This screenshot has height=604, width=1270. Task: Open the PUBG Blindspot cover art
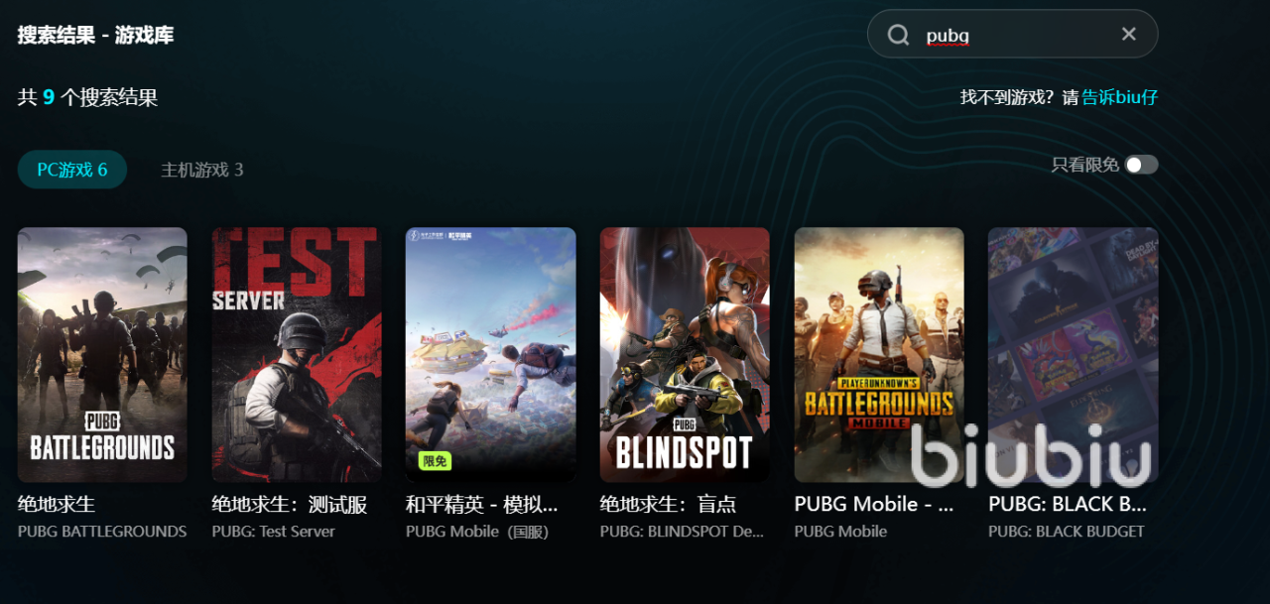[x=685, y=355]
